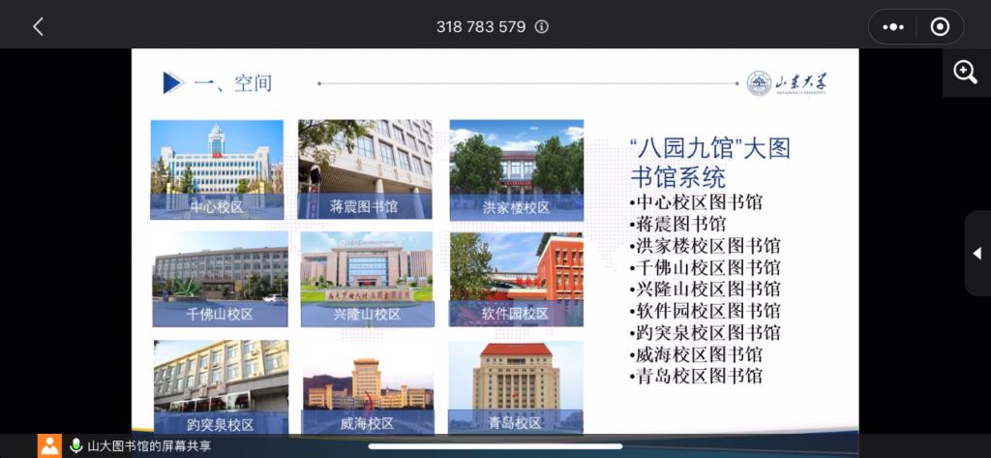Open the 软件园校区 picture
The height and width of the screenshot is (458, 991).
516,278
